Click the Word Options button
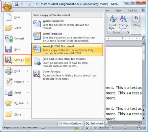The height and width of the screenshot is (132, 148). [70, 123]
